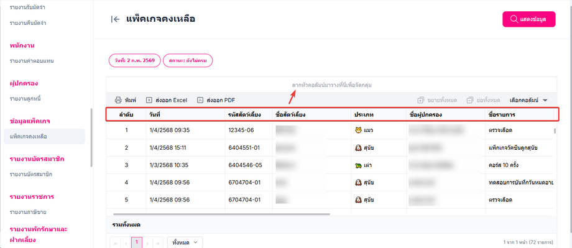Viewport: 572px width, 248px height.
Task: Click the ข้อมูลแพ็คเกจ sidebar section heading
Action: pos(30,121)
